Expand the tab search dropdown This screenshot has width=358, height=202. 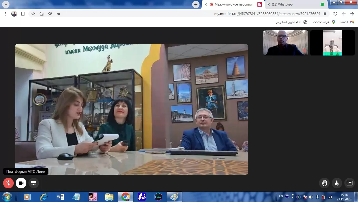pos(6,4)
